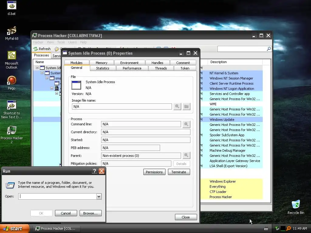
Task: Click the Open text field in Run dialog
Action: click(57, 196)
